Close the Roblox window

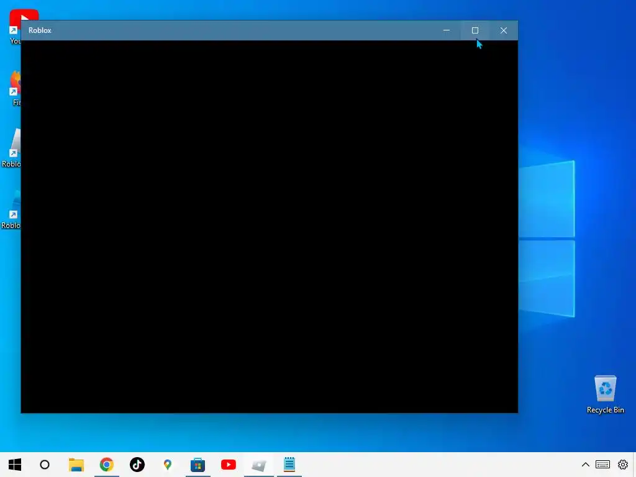503,30
